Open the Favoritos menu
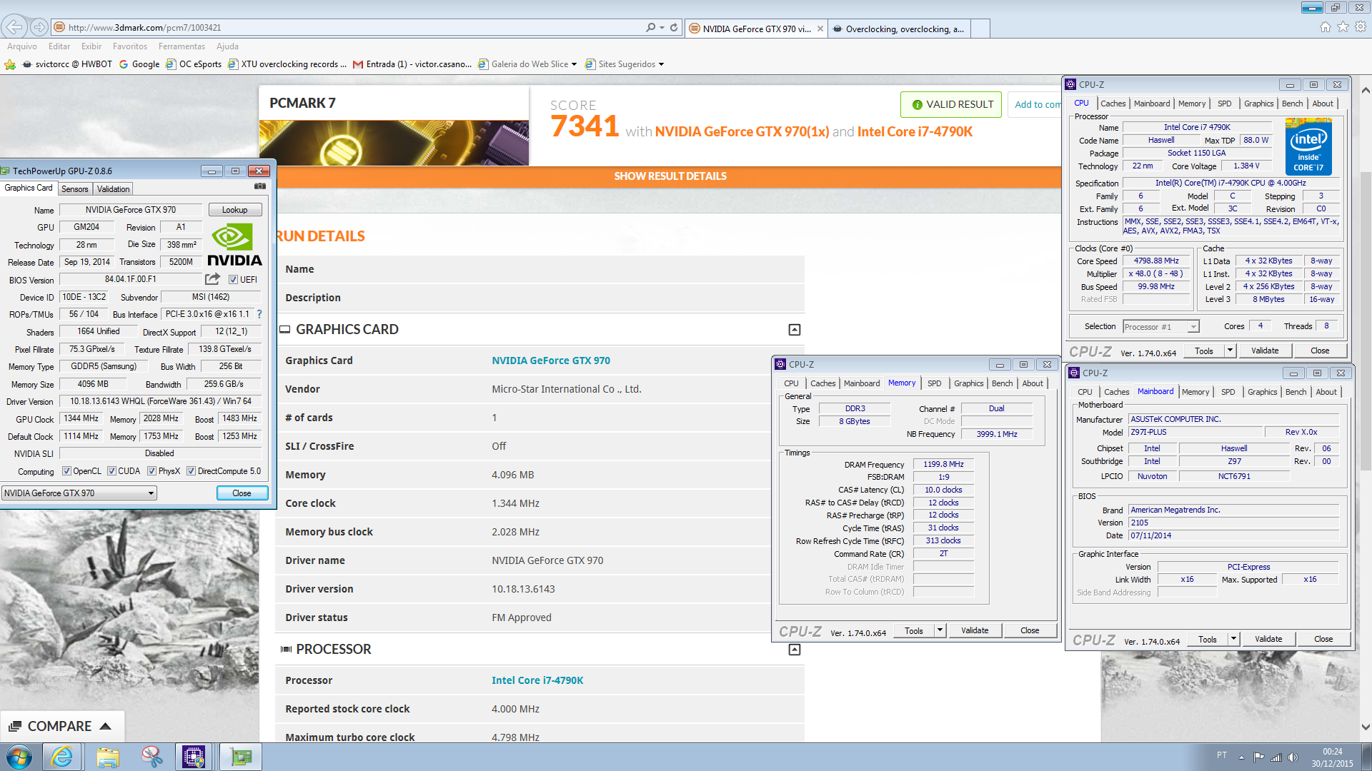Screen dimensions: 1372x771 130,46
